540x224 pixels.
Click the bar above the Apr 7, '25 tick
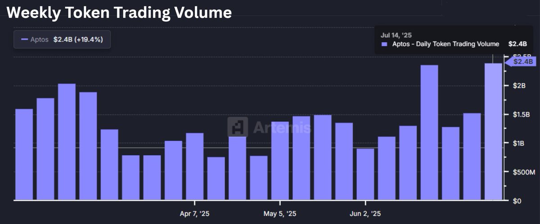(194, 166)
